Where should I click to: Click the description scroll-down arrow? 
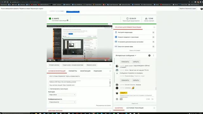point(110,86)
